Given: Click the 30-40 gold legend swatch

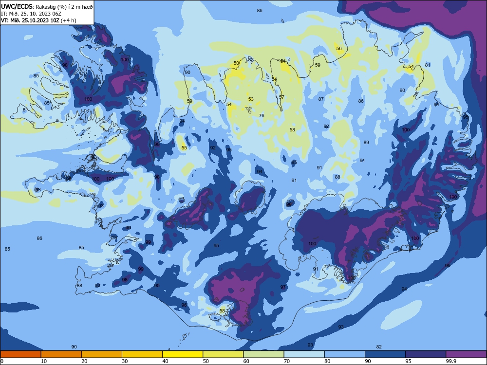Looking at the screenshot, I should point(142,354).
